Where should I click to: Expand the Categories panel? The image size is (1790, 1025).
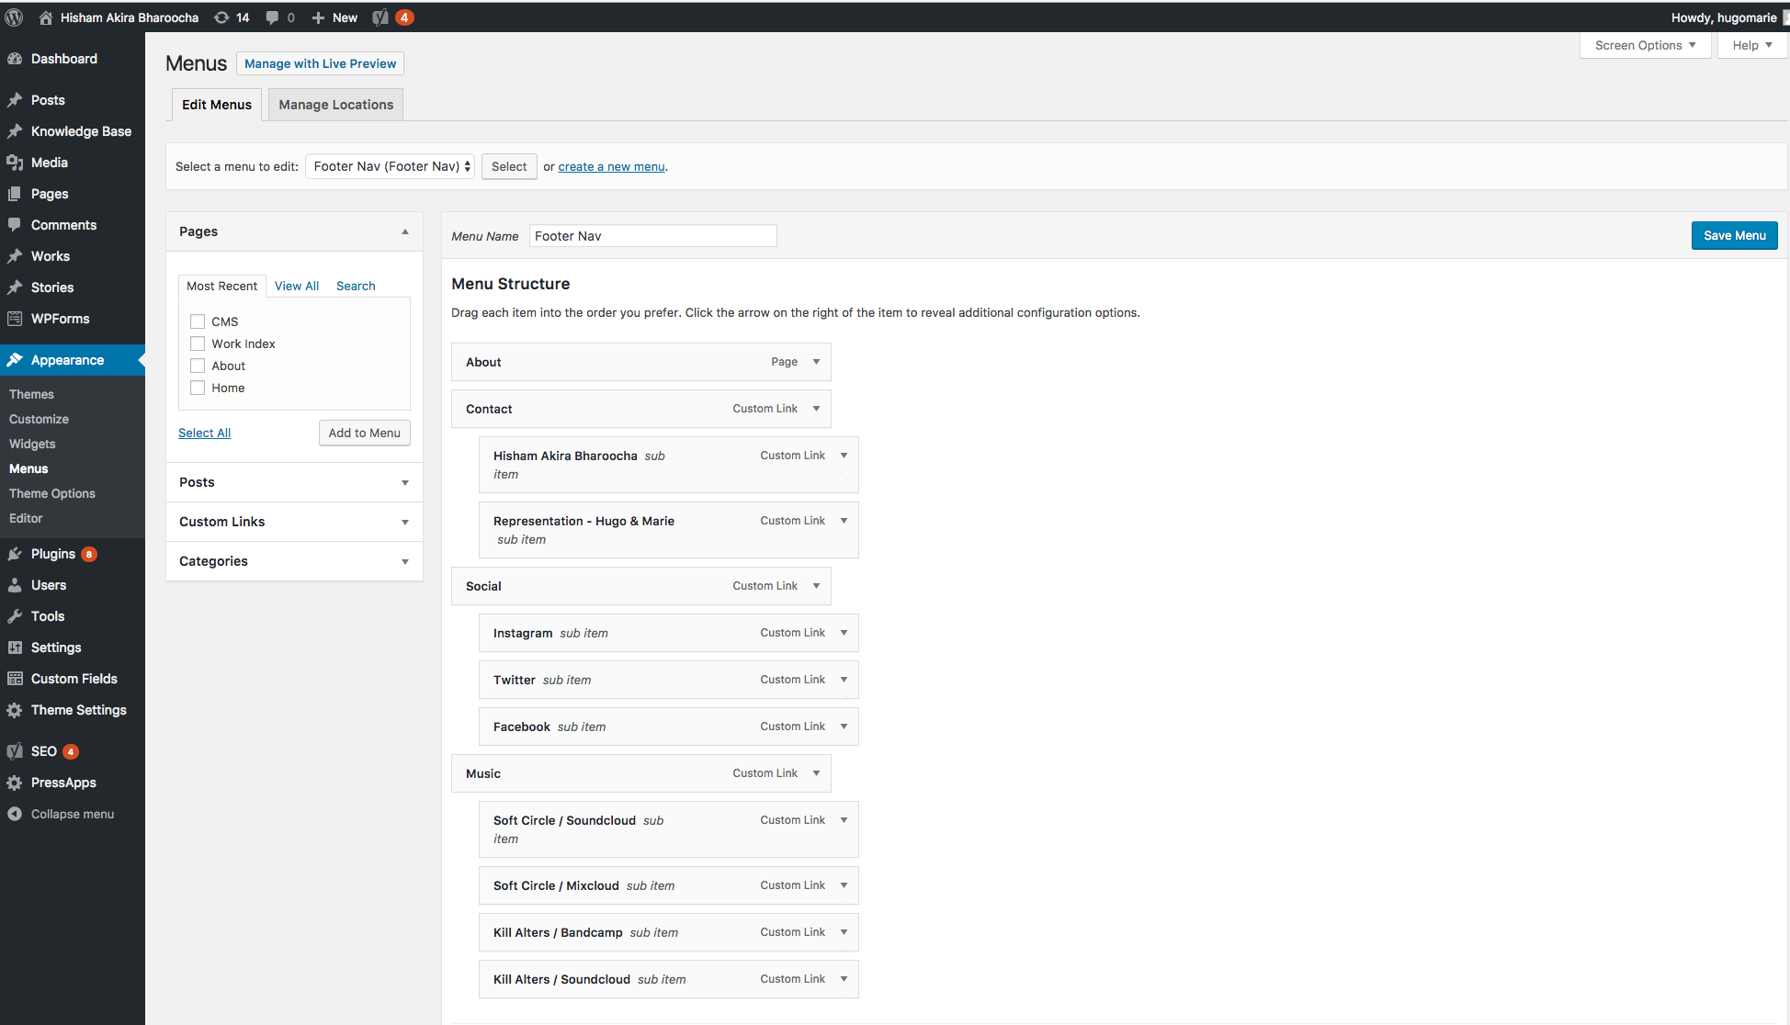(405, 561)
